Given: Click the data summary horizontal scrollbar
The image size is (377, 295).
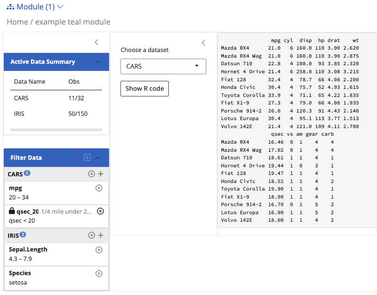Looking at the screenshot, I should point(56,129).
